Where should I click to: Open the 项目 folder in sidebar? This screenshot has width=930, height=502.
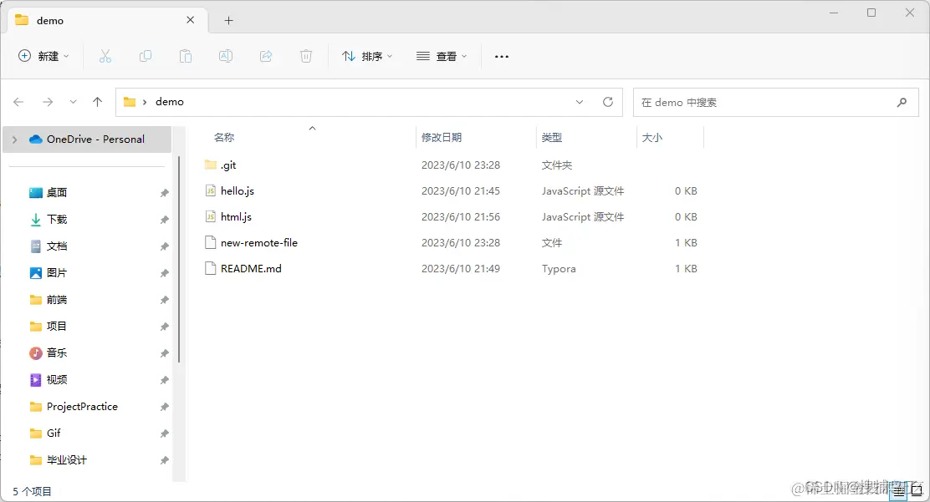(56, 326)
